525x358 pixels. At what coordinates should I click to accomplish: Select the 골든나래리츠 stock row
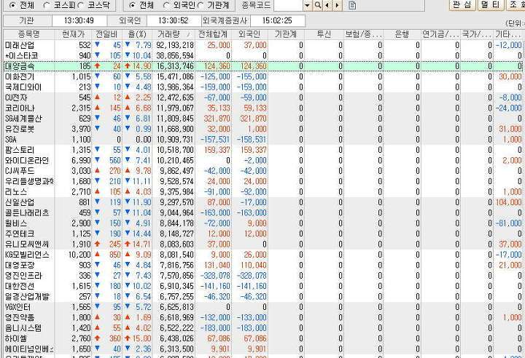point(262,212)
